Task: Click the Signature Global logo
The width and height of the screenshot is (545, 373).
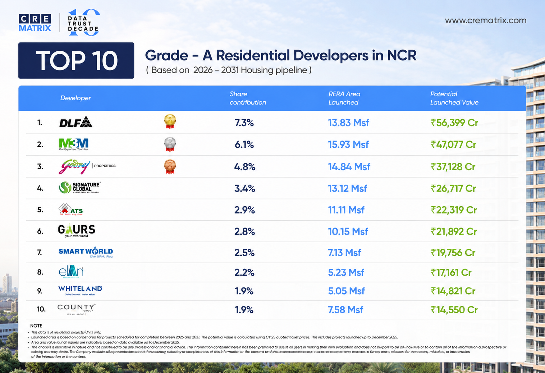Action: tap(80, 187)
